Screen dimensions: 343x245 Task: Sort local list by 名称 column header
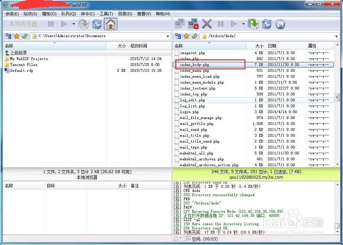click(55, 46)
